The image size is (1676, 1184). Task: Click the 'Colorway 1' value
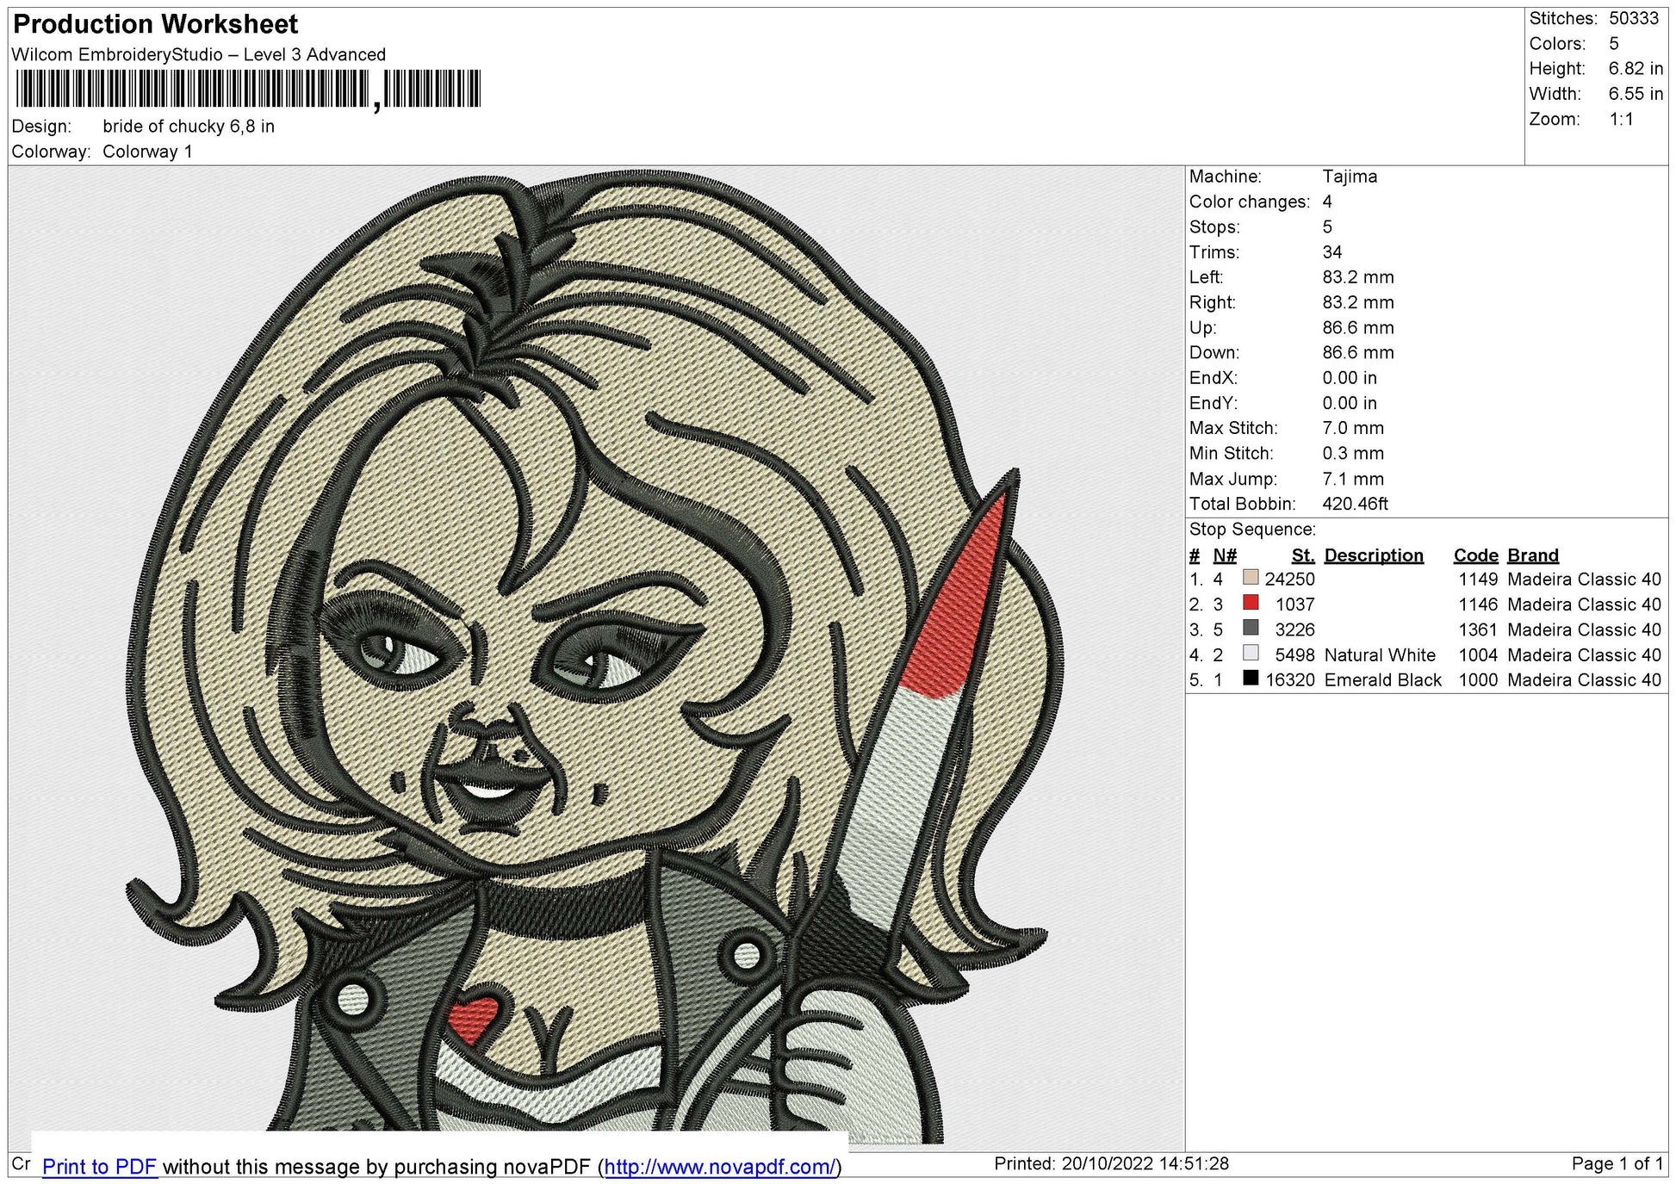point(147,152)
